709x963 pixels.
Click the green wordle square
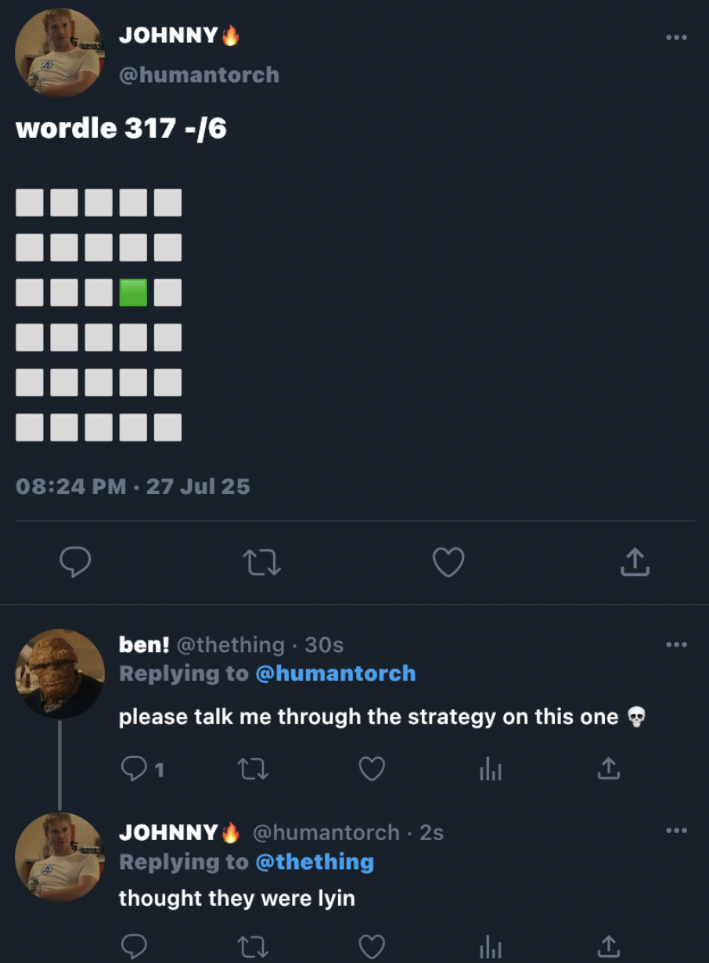pos(133,293)
